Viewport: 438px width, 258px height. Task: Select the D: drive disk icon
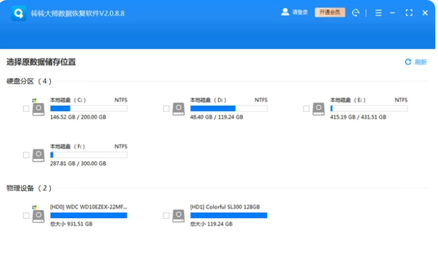tap(179, 108)
